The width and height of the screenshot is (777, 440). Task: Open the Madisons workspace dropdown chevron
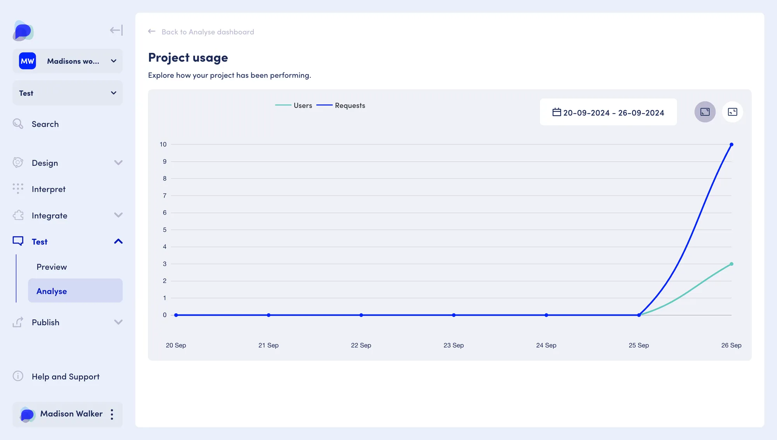pos(113,61)
